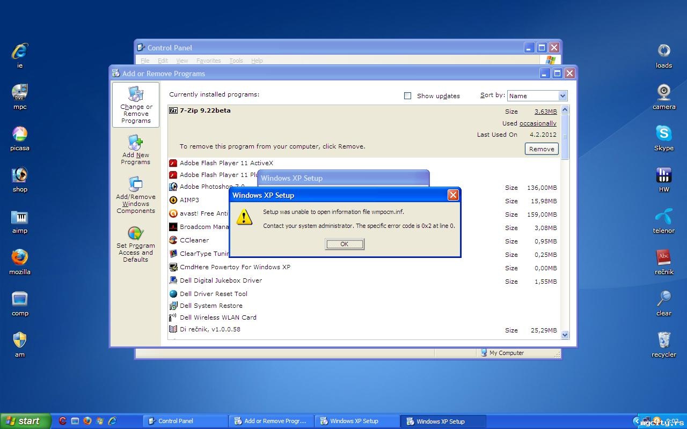Open the ie desktop shortcut
687x429 pixels.
20,51
